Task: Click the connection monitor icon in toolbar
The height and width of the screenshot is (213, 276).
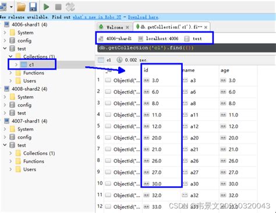Action: click(3, 7)
